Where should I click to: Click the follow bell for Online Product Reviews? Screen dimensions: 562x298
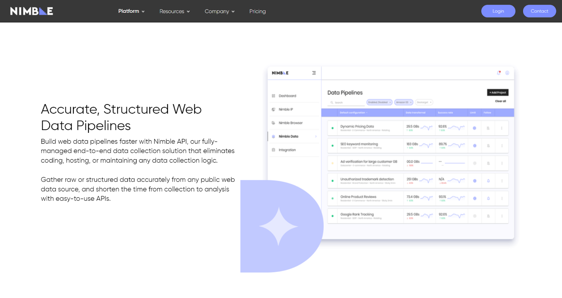click(488, 198)
